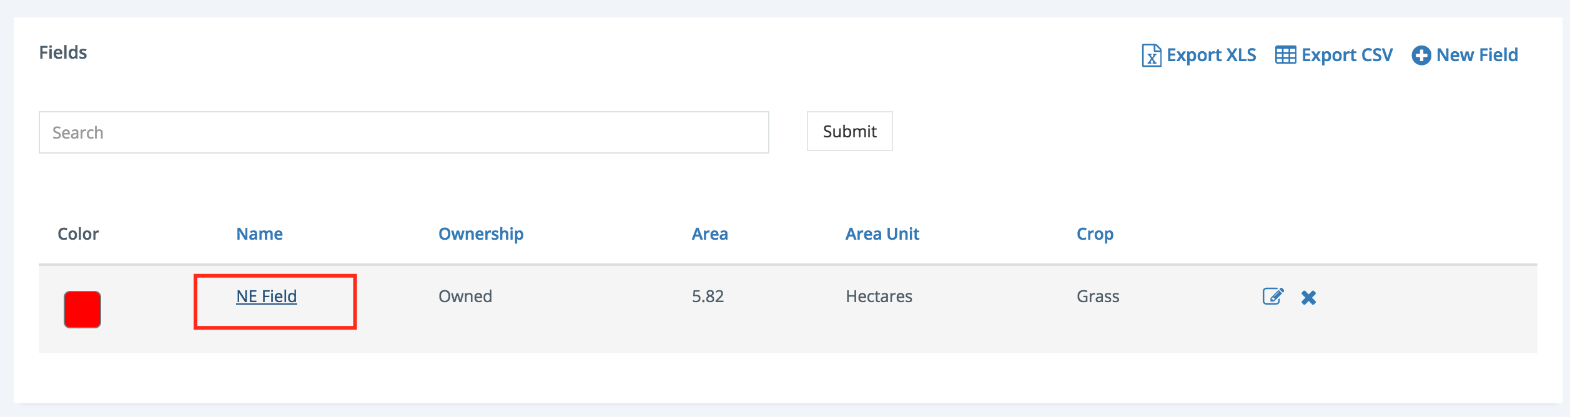Viewport: 1570px width, 417px height.
Task: Click the Export XLS spreadsheet icon
Action: pos(1151,55)
